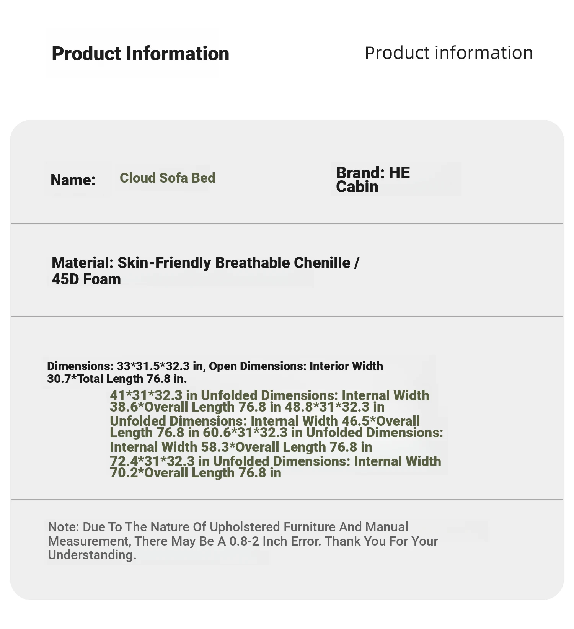The height and width of the screenshot is (629, 574).
Task: Click the Internal Width 58.3 line
Action: click(241, 447)
